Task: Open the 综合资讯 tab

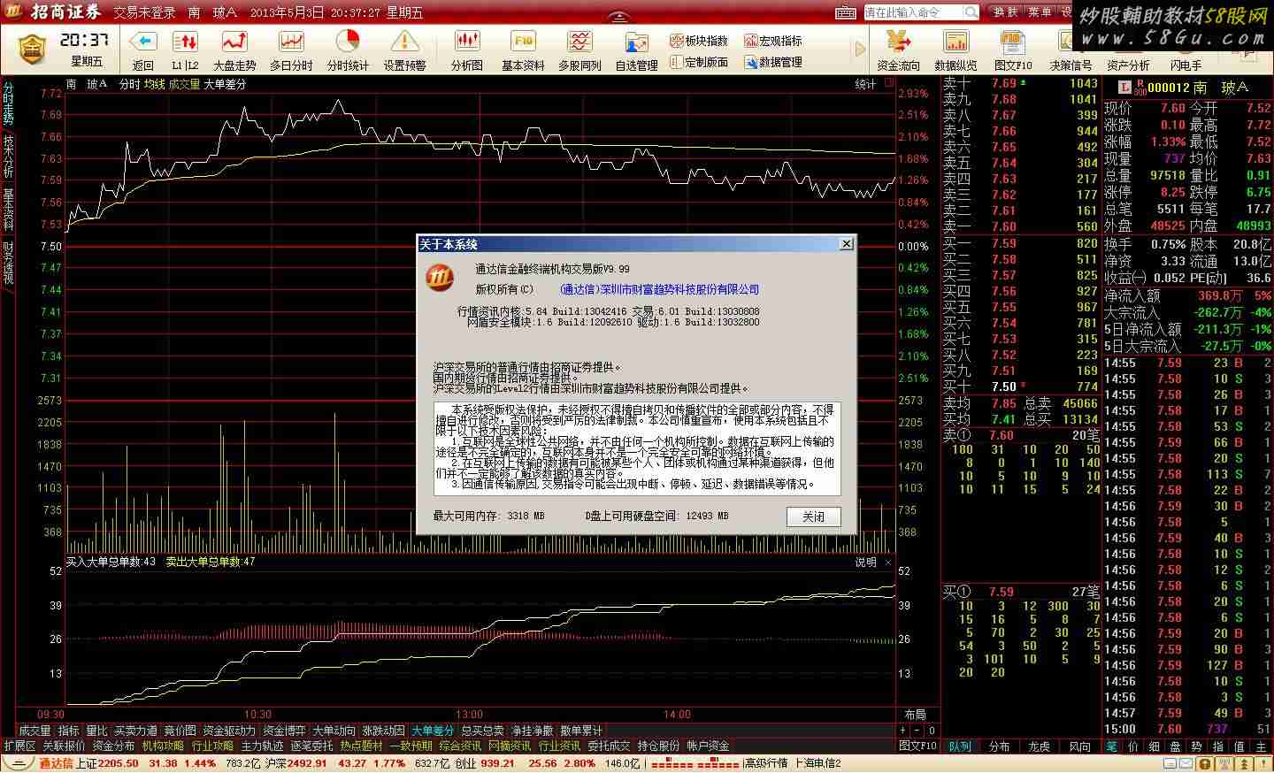Action: click(x=461, y=746)
